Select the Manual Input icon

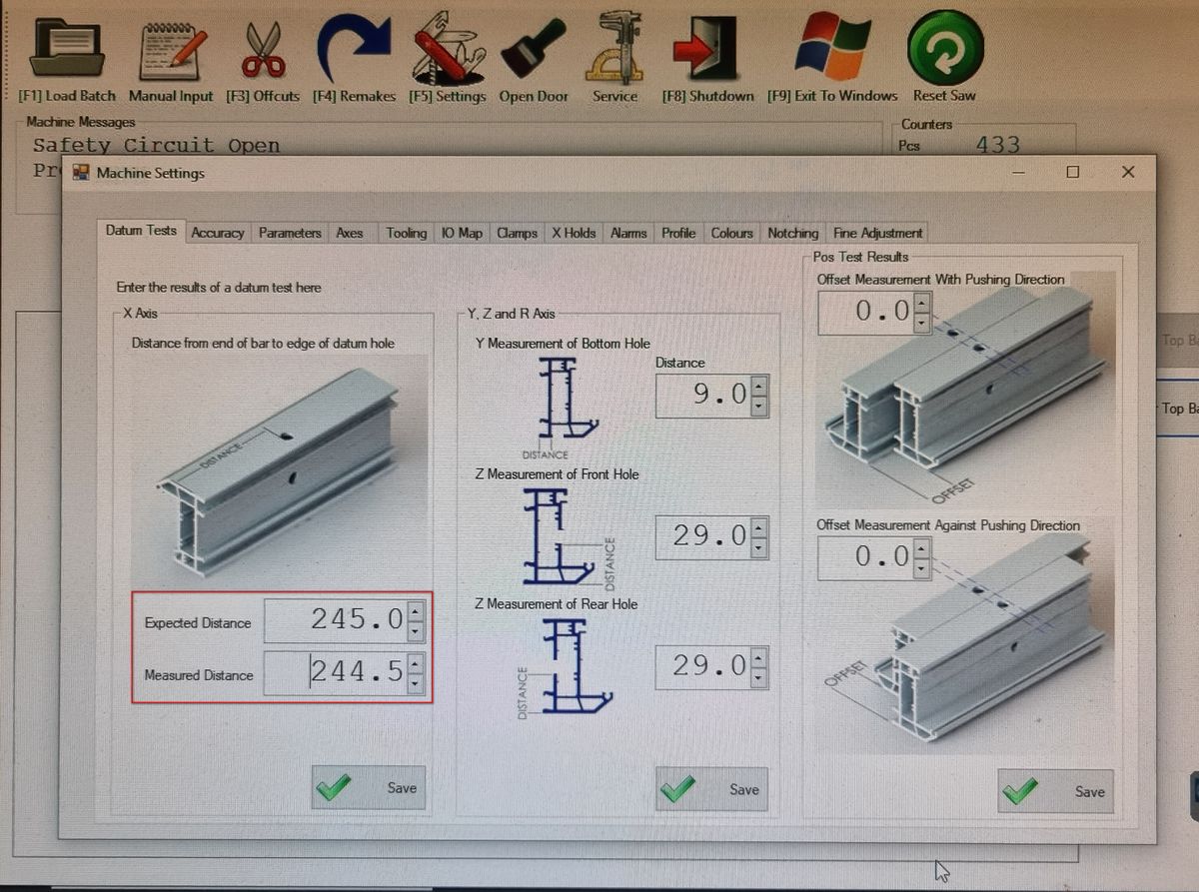pyautogui.click(x=170, y=48)
